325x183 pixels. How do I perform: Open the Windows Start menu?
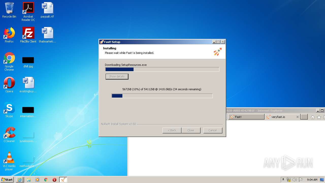7,179
